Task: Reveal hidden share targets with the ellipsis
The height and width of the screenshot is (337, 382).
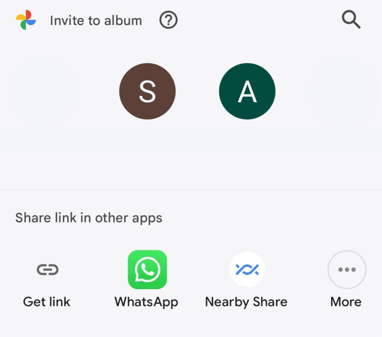Action: coord(346,270)
